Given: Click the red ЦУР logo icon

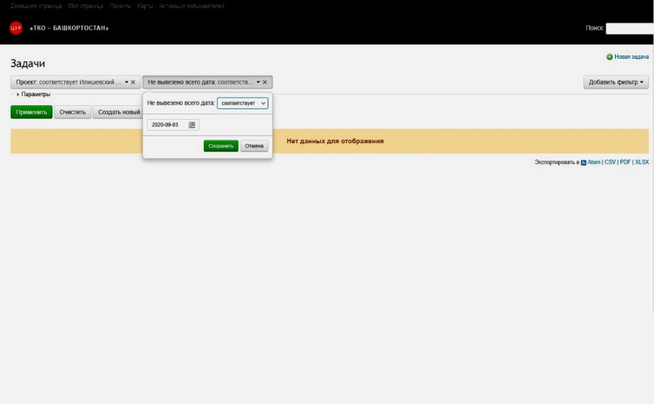Looking at the screenshot, I should coord(16,28).
